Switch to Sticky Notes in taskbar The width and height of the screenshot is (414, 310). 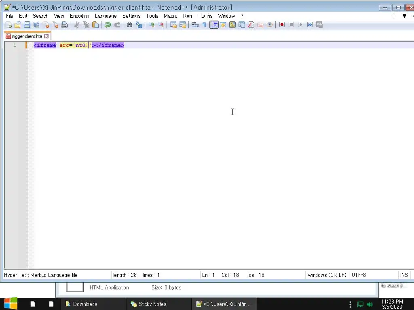158,304
